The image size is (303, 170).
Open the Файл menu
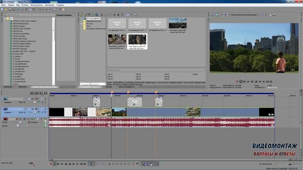coord(3,5)
